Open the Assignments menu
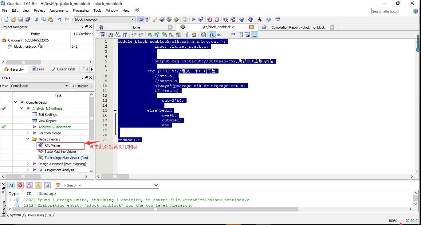The width and height of the screenshot is (421, 225). pyautogui.click(x=59, y=10)
